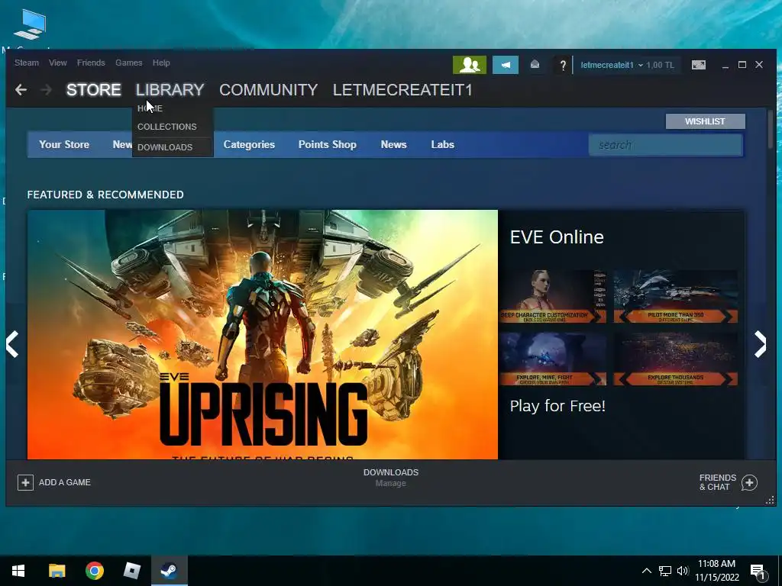Image resolution: width=782 pixels, height=586 pixels.
Task: Click the forward navigation arrow
Action: point(46,90)
